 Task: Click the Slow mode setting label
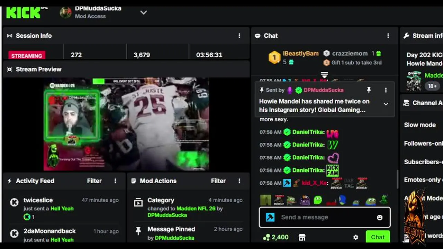point(420,125)
